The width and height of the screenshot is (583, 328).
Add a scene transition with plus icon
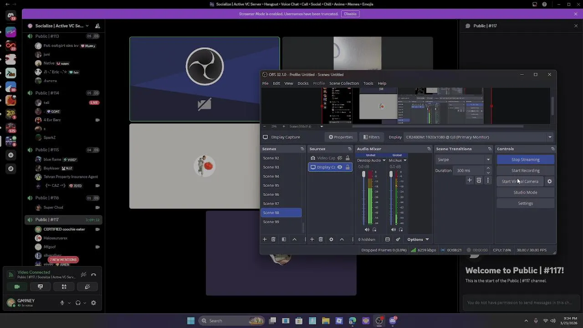(470, 180)
